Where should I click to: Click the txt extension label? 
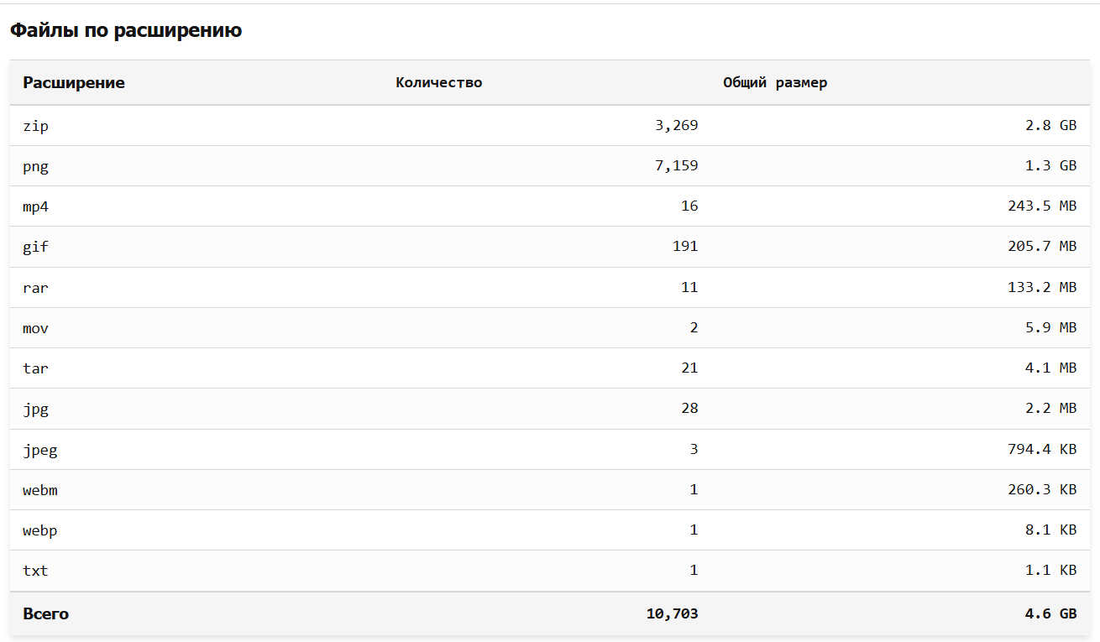click(35, 571)
